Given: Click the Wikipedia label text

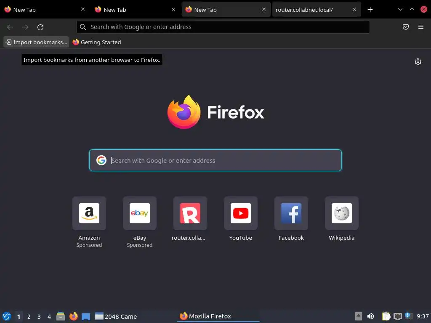Looking at the screenshot, I should (342, 238).
